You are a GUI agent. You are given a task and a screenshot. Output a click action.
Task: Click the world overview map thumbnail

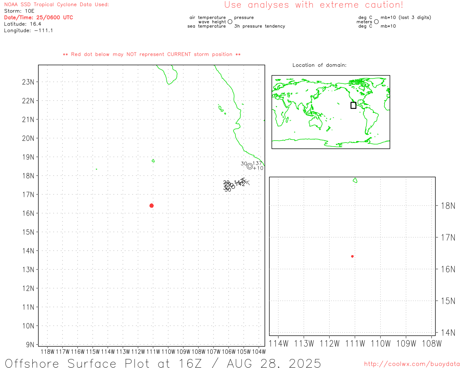[331, 112]
